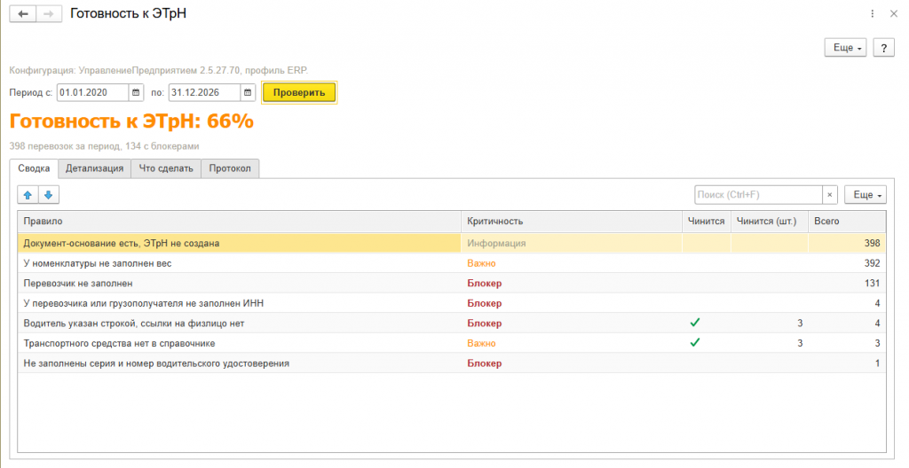Clear the search field with the x
This screenshot has height=468, width=909.
(x=830, y=195)
